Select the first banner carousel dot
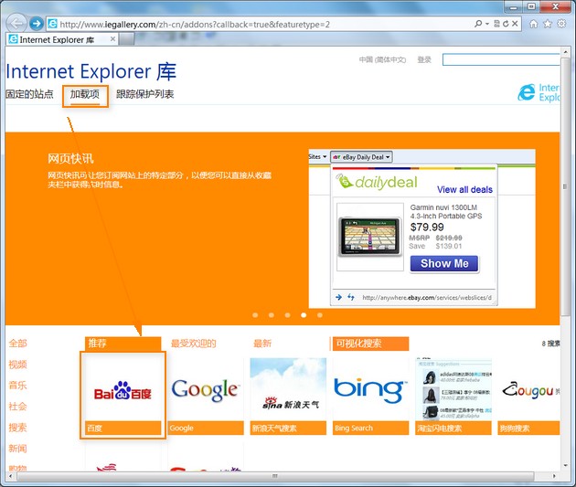Image resolution: width=576 pixels, height=487 pixels. [255, 315]
